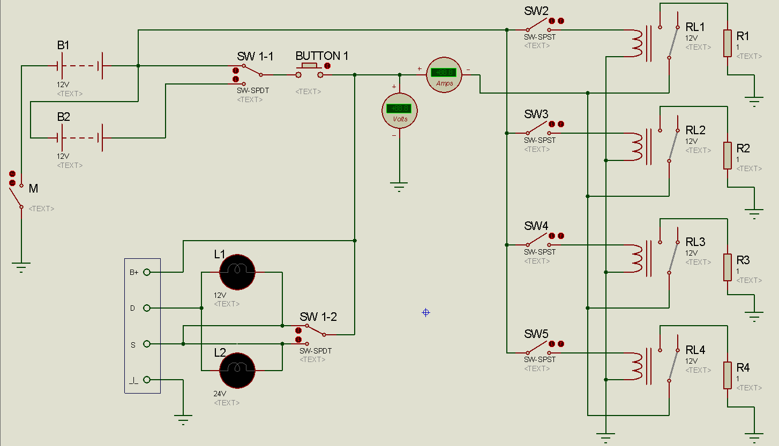Push the BUTTON 1 pushbutton

pyautogui.click(x=310, y=71)
